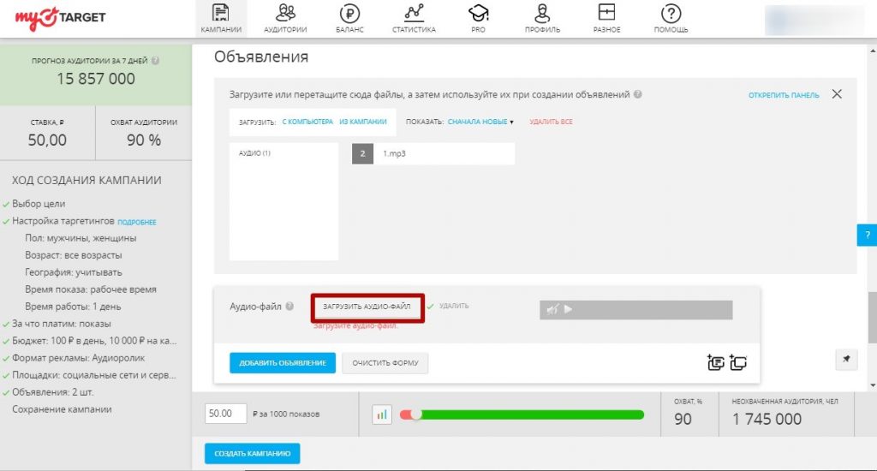The height and width of the screenshot is (471, 877).
Task: Open Статистика chart icon
Action: coord(414,13)
